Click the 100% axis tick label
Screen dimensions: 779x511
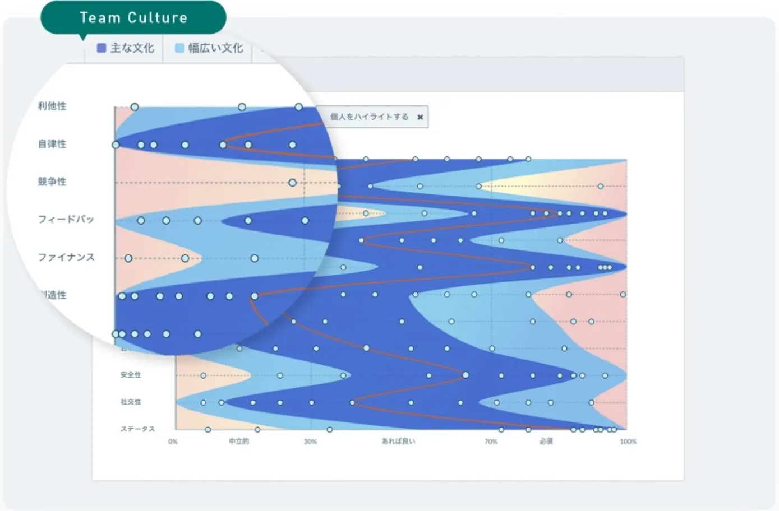(628, 442)
